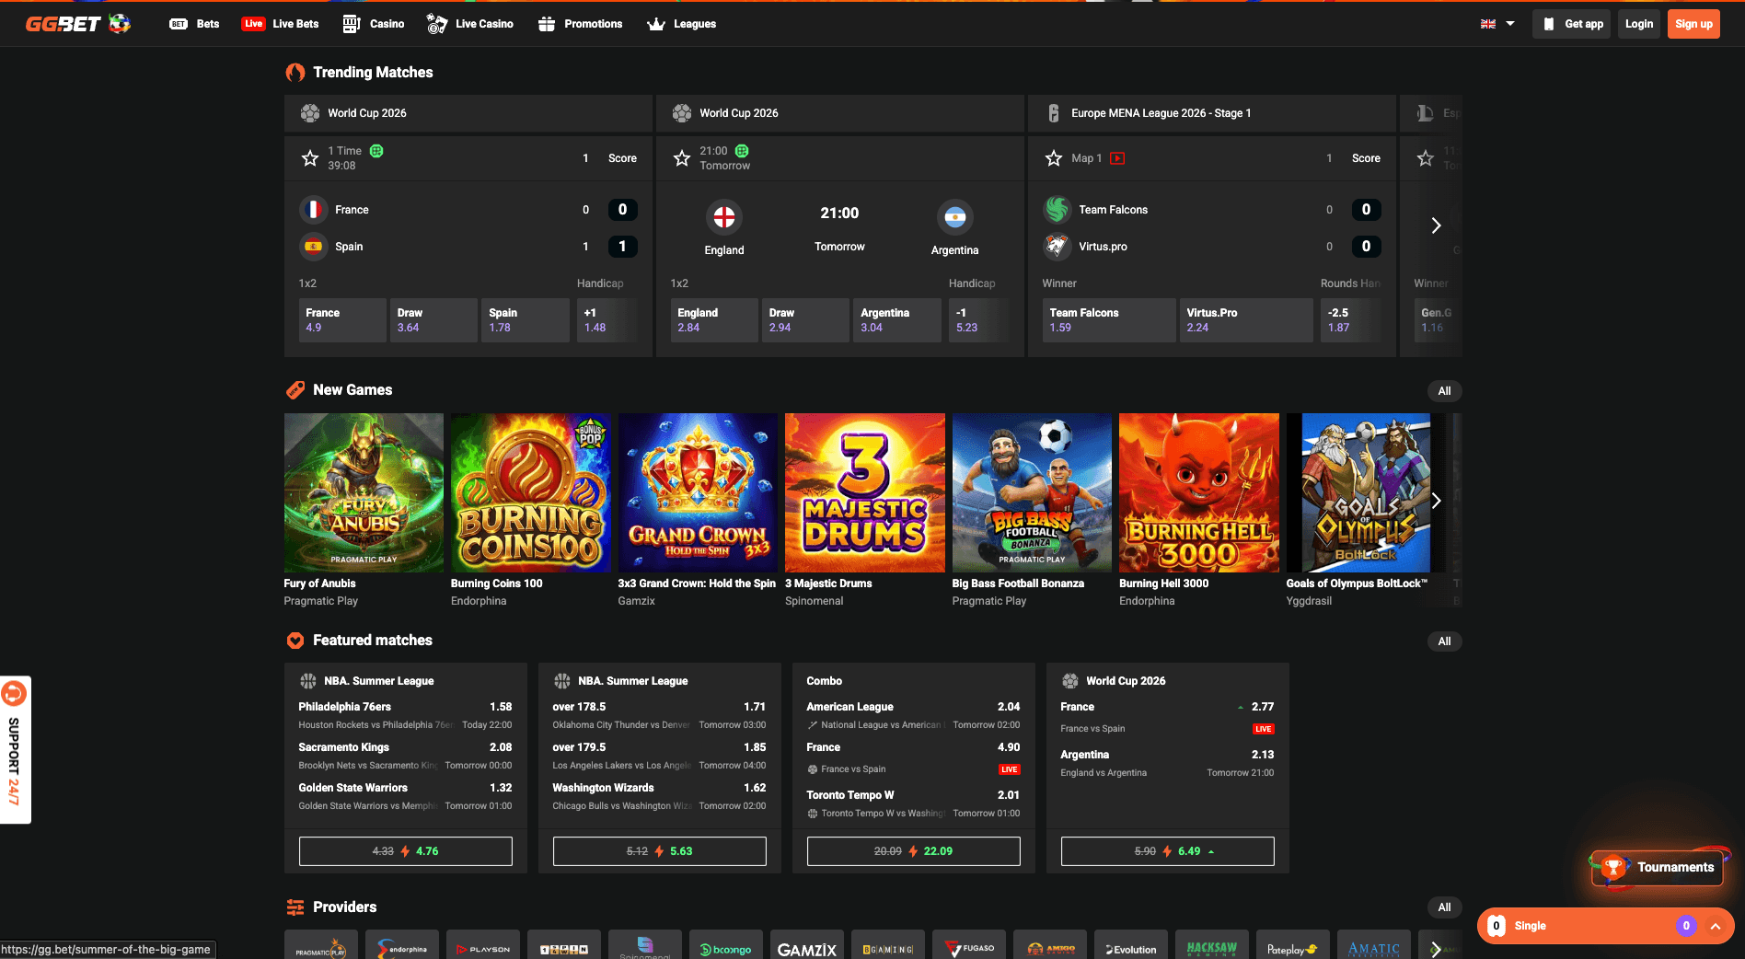Add the 6.49 boosted combo bet
Image resolution: width=1745 pixels, height=959 pixels.
click(x=1168, y=851)
